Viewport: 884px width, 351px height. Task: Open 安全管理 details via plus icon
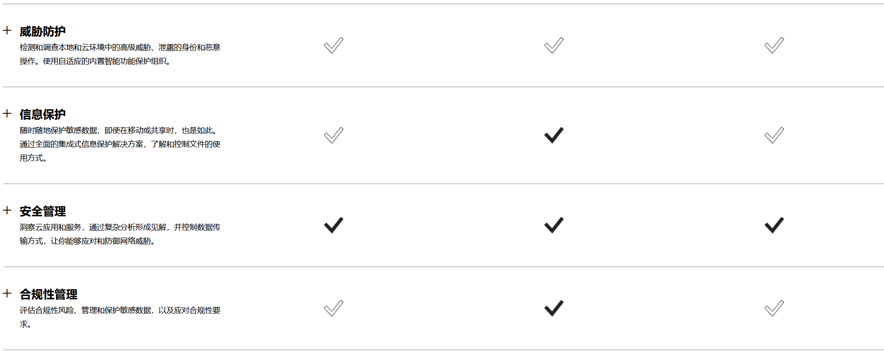coord(7,211)
